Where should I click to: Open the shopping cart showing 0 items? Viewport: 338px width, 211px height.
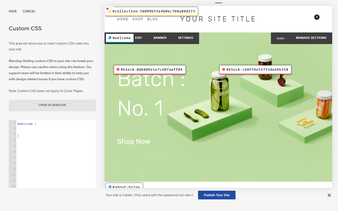pos(317,17)
